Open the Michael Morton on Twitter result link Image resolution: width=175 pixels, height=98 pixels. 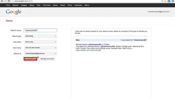pyautogui.click(x=92, y=44)
